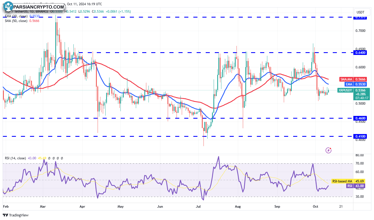The width and height of the screenshot is (374, 220).
Task: Click the Apr label on time axis
Action: coord(82,206)
